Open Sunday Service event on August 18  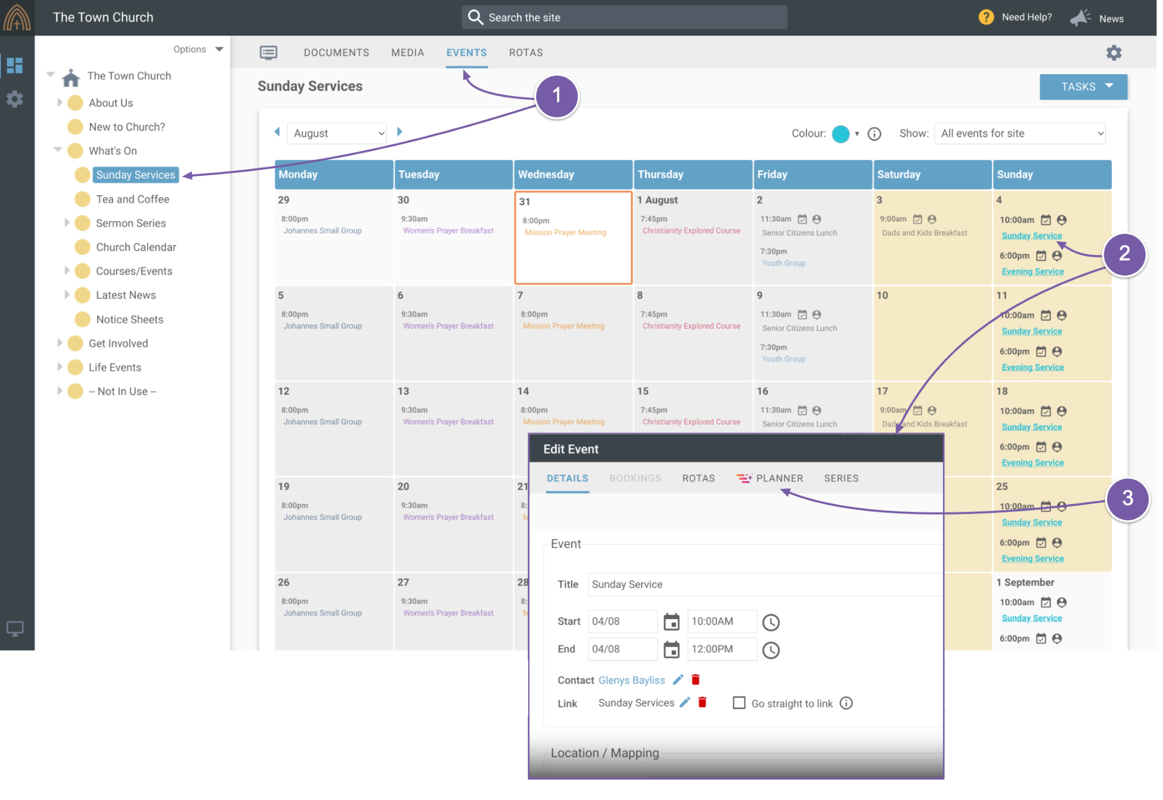click(1032, 427)
